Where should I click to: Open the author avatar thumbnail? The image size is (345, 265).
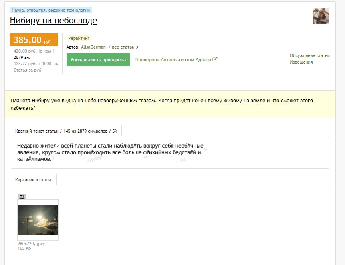tap(321, 16)
